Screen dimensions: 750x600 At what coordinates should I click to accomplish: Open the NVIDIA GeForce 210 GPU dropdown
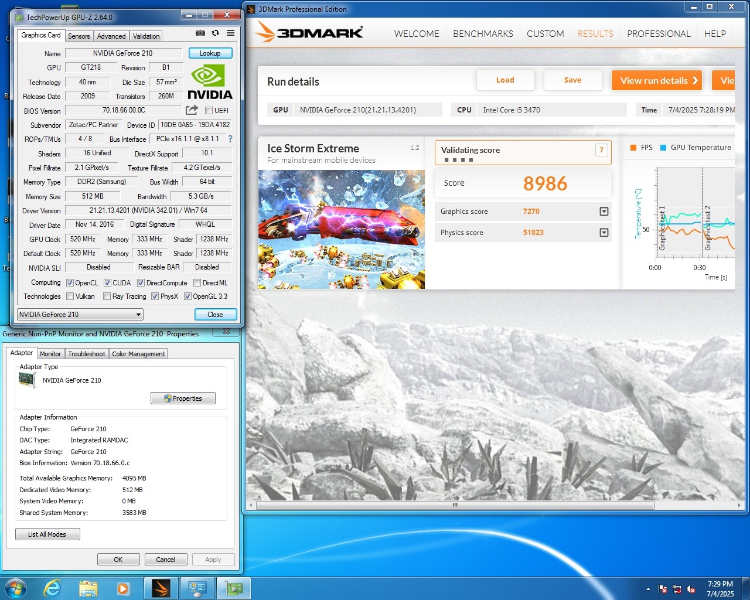point(80,315)
